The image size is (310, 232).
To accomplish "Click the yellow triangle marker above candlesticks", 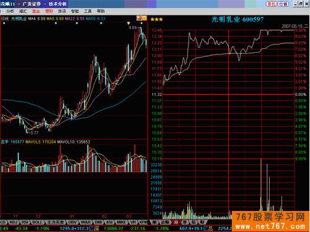I will (x=128, y=24).
